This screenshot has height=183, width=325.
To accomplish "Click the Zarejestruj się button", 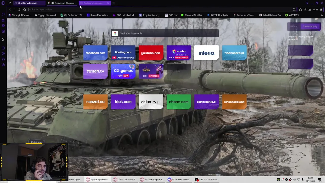I will 310,26.
